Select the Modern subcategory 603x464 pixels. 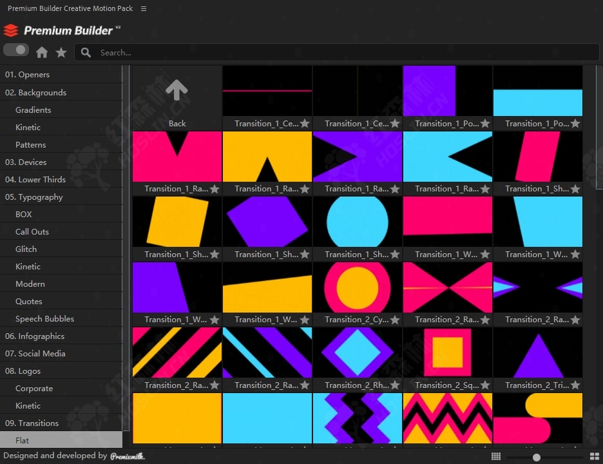click(61, 284)
